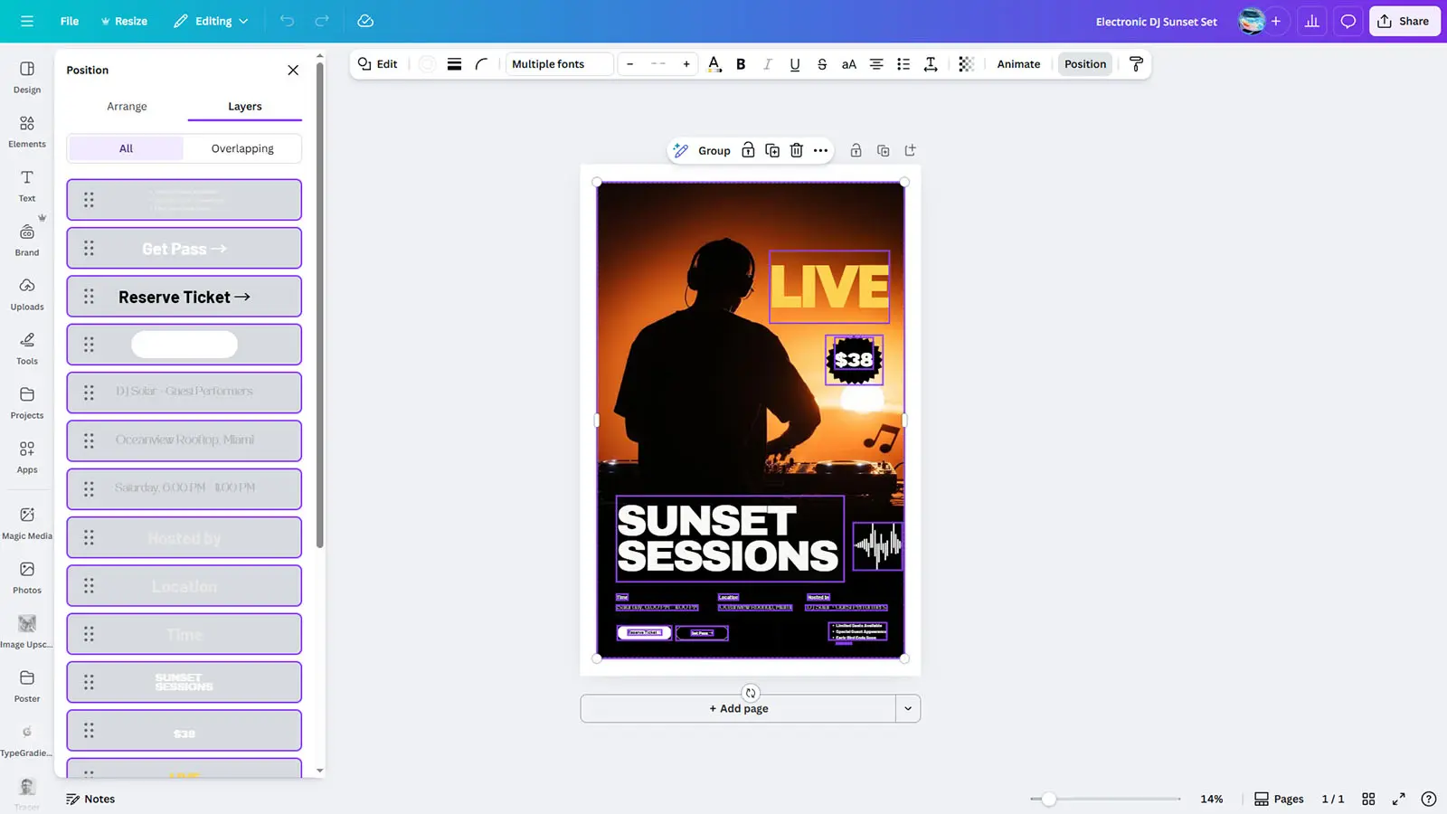Viewport: 1447px width, 814px height.
Task: Delete selection with trash icon
Action: coord(796,150)
